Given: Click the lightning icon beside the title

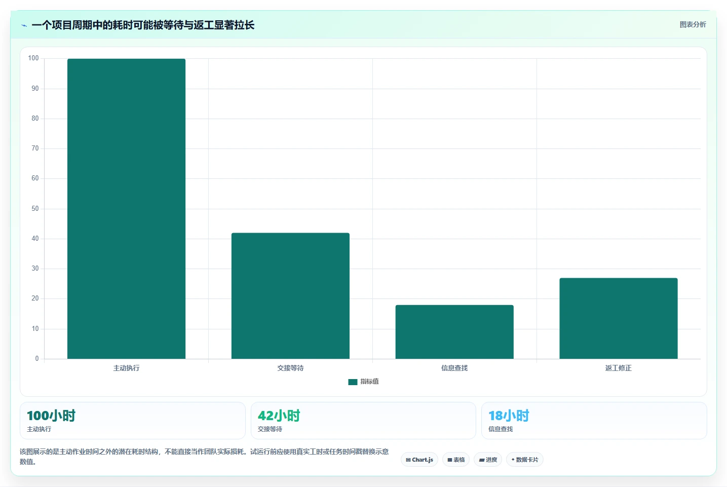Looking at the screenshot, I should 24,25.
